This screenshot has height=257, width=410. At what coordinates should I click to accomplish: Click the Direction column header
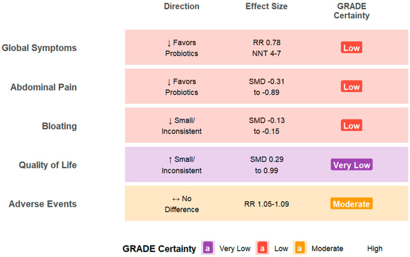tap(181, 6)
